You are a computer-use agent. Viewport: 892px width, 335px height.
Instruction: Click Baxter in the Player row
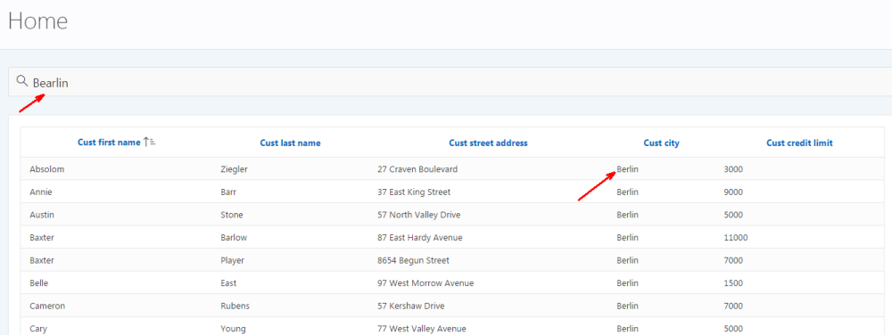click(x=42, y=260)
